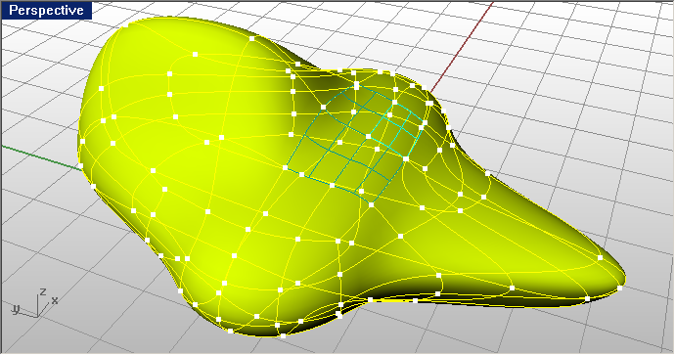Pick the red X-axis line
The width and height of the screenshot is (675, 355).
pyautogui.click(x=463, y=47)
